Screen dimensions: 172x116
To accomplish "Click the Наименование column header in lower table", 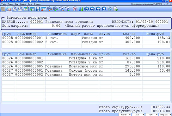I will coord(84,54).
